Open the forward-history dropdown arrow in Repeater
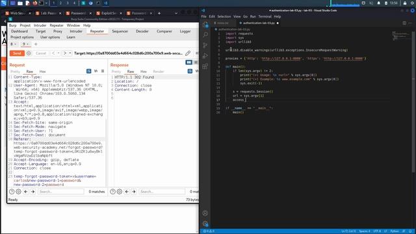 tap(70, 53)
